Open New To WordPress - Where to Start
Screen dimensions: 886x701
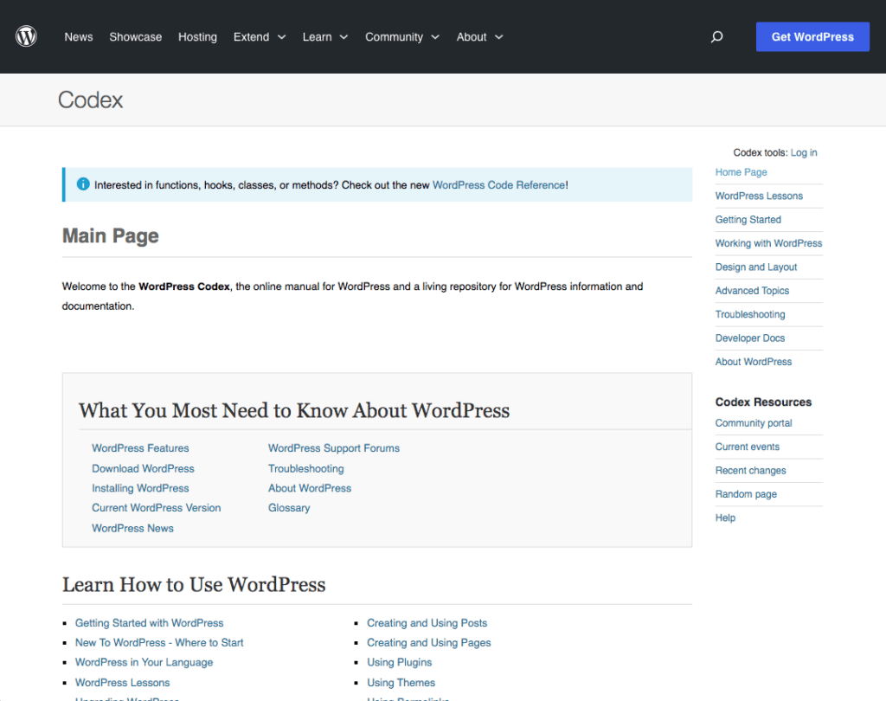pos(159,643)
